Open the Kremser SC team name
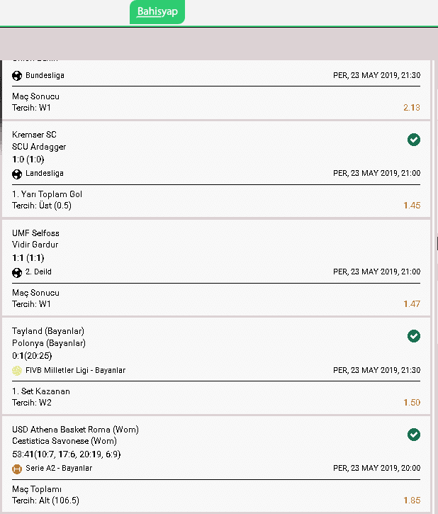Screen dimensions: 438x514 tap(34, 135)
